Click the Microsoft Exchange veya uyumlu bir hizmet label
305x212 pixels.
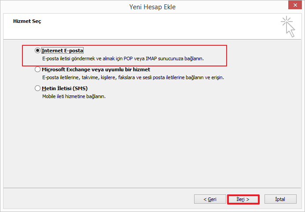[x=96, y=69]
